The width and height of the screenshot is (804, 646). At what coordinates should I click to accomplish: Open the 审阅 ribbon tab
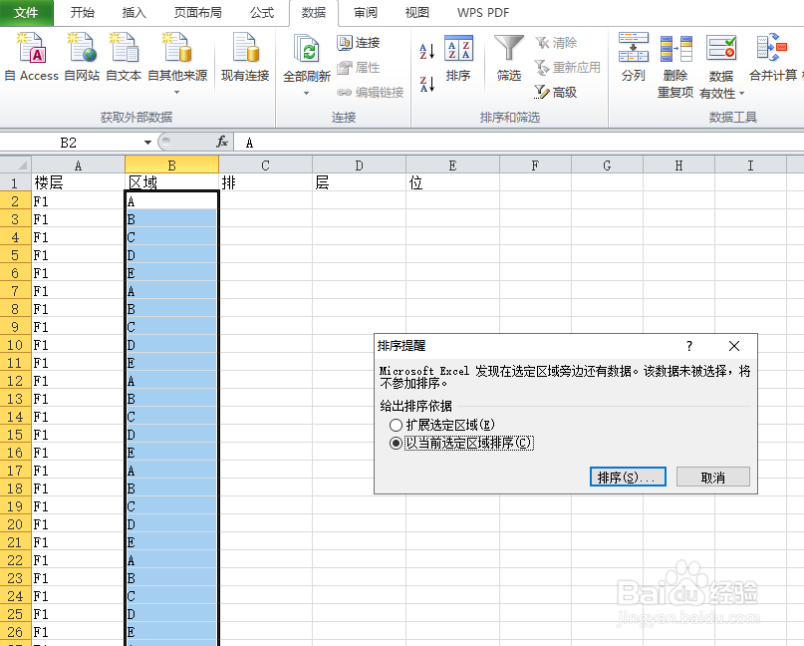tap(367, 13)
